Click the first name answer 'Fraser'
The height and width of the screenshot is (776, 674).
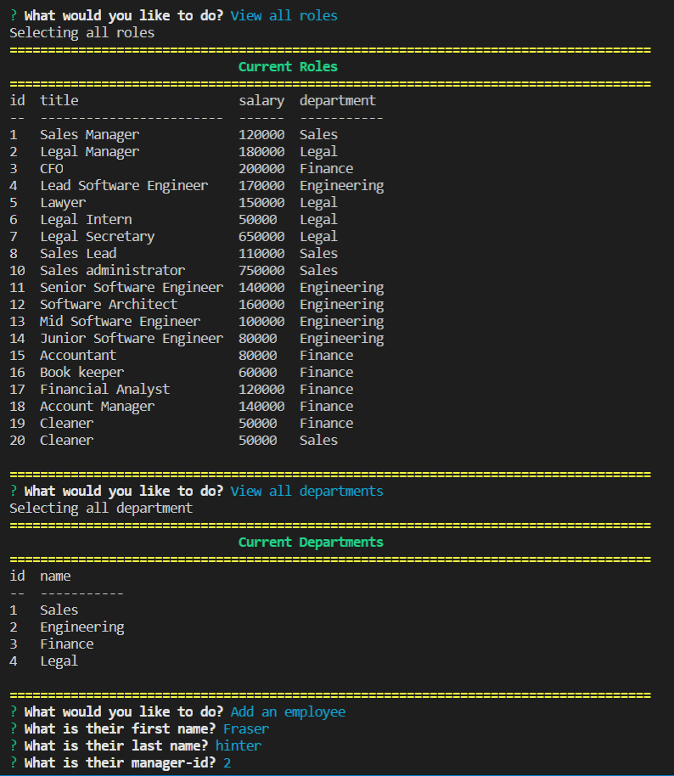point(246,729)
